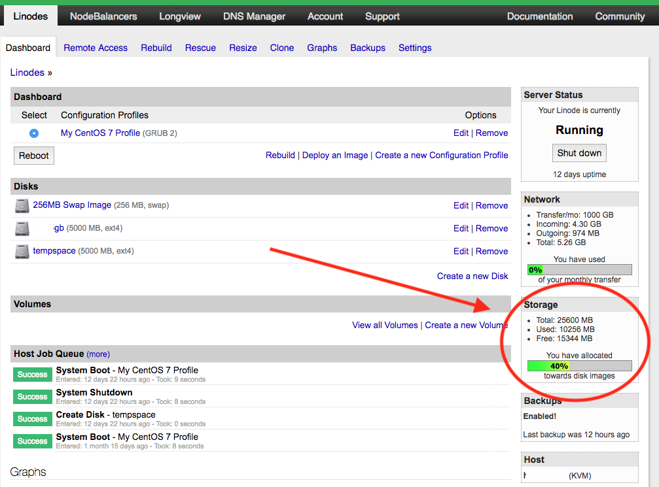Create a new Configuration Profile
Screen dimensions: 659x487
(x=442, y=156)
